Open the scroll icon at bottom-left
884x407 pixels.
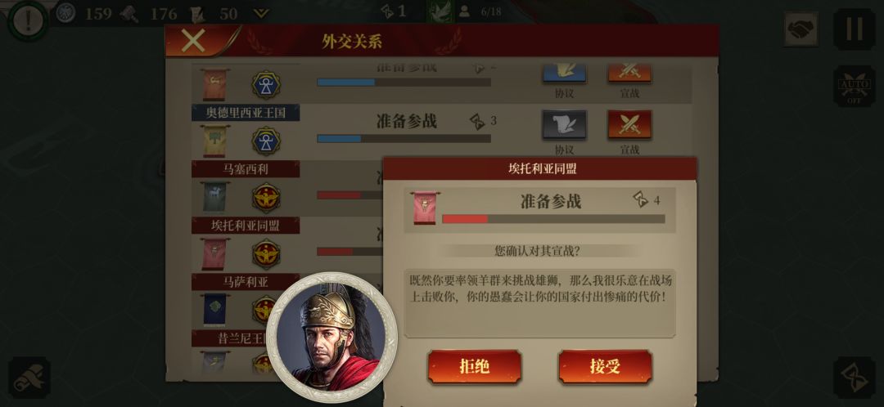(x=29, y=377)
